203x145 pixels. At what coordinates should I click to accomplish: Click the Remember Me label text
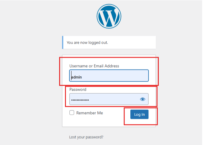(x=90, y=113)
